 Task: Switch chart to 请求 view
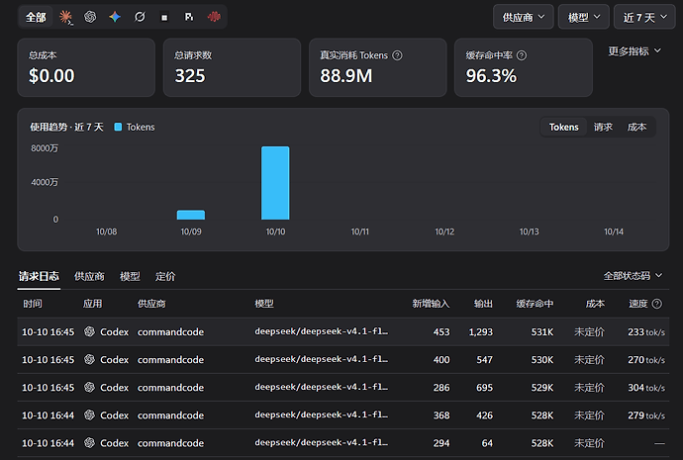[603, 127]
